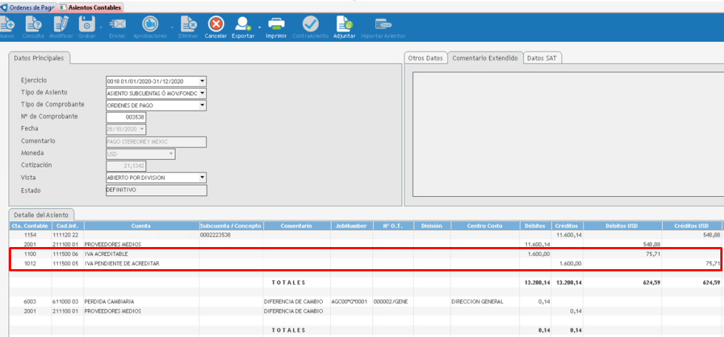Screen dimensions: 724x337
Task: Click the ContraAsiento checkmark icon
Action: (310, 24)
